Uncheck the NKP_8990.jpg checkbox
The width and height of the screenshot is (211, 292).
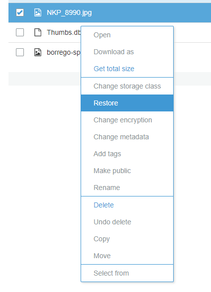tap(20, 12)
